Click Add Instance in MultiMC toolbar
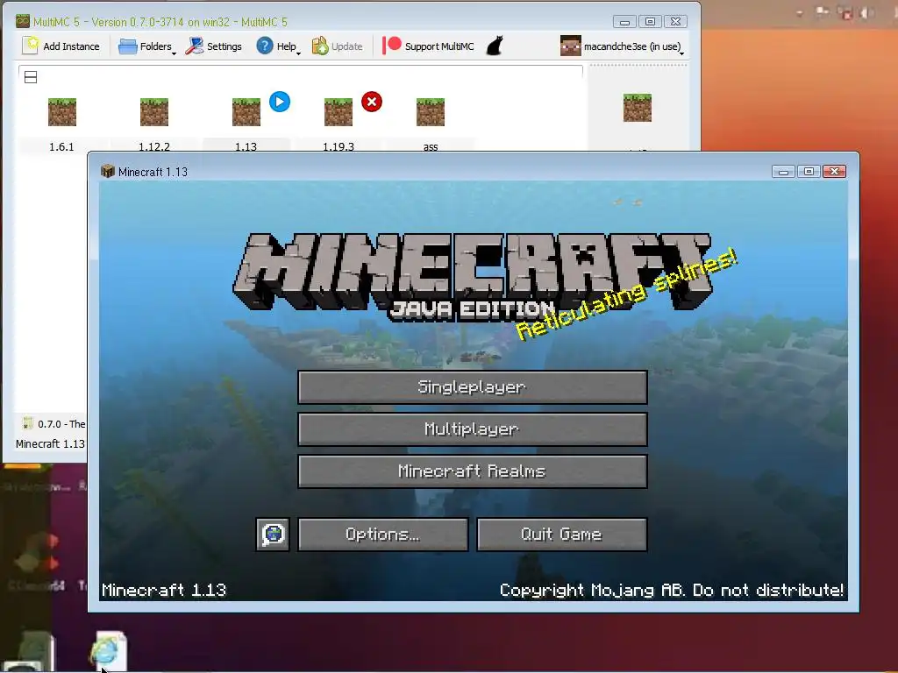The height and width of the screenshot is (673, 898). tap(61, 46)
